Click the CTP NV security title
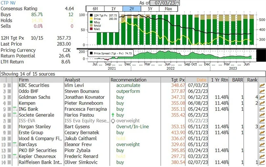266x167 pixels. pos(9,3)
